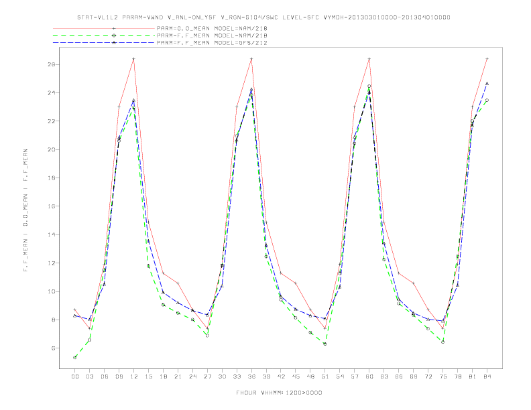Click the x-axis tick label 30

pos(222,377)
